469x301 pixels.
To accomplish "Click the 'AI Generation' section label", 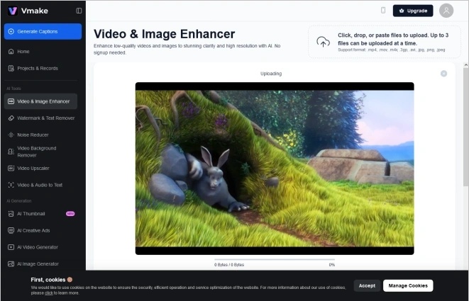I will 19,201.
